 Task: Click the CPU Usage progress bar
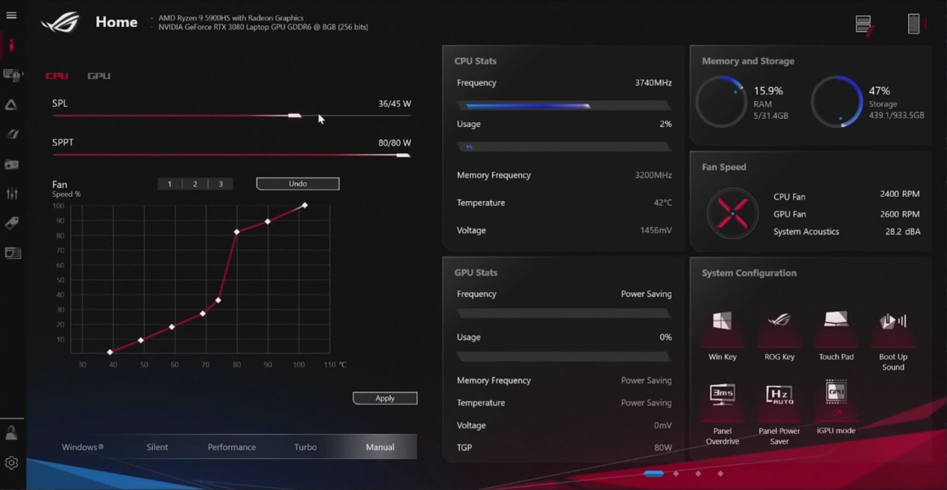click(x=564, y=147)
